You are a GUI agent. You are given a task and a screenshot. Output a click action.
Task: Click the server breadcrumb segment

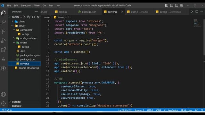47,17
